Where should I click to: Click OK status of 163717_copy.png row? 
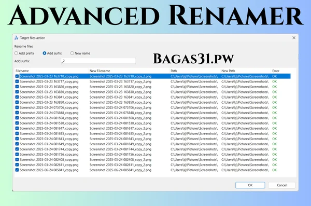coord(274,81)
